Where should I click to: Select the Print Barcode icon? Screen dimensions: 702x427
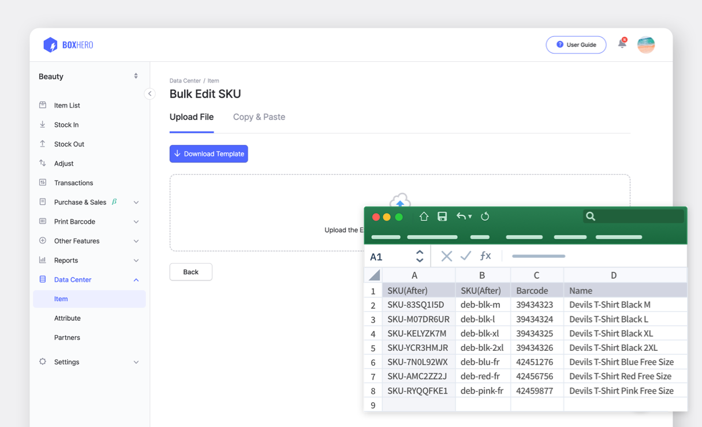[x=43, y=221]
